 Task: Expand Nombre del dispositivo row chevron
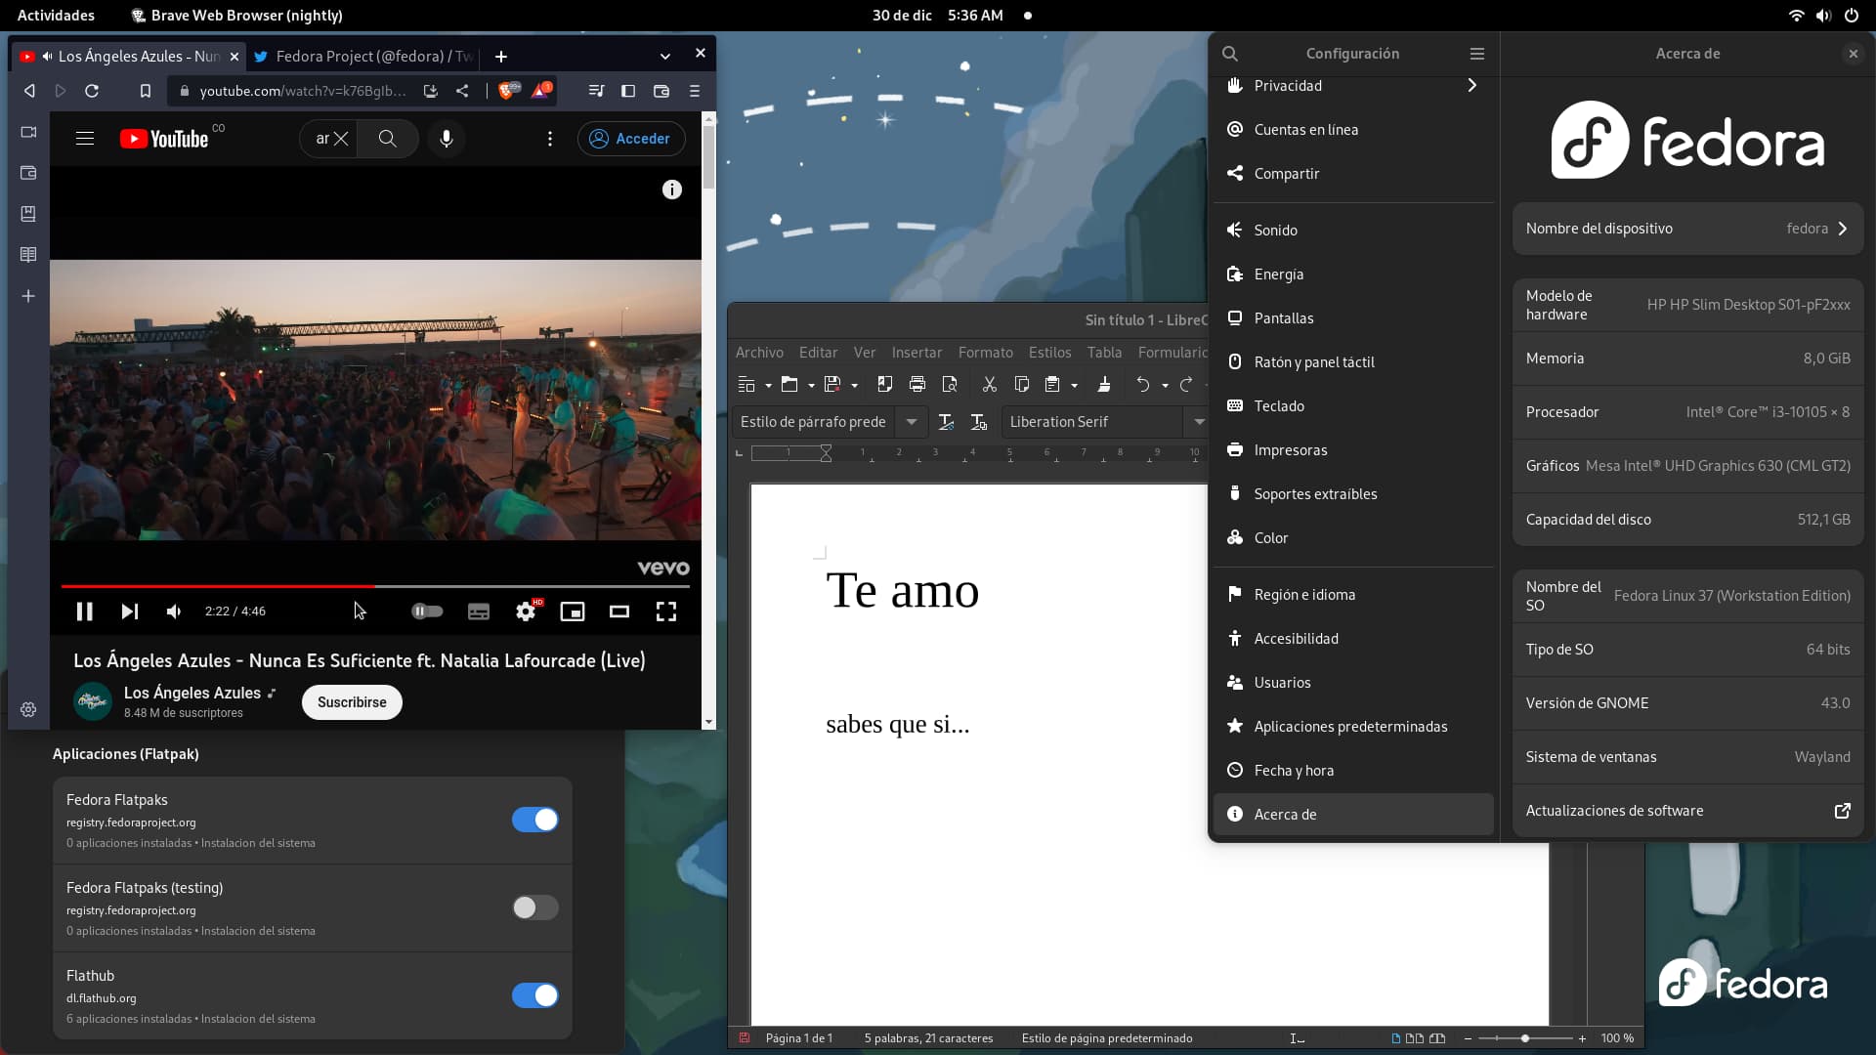1842,229
